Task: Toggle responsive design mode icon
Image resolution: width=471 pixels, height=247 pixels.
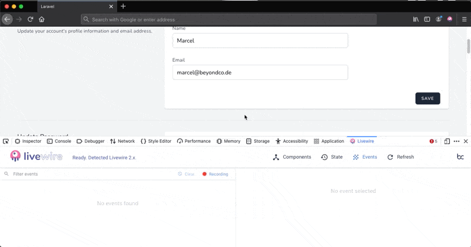Action: pos(447,141)
